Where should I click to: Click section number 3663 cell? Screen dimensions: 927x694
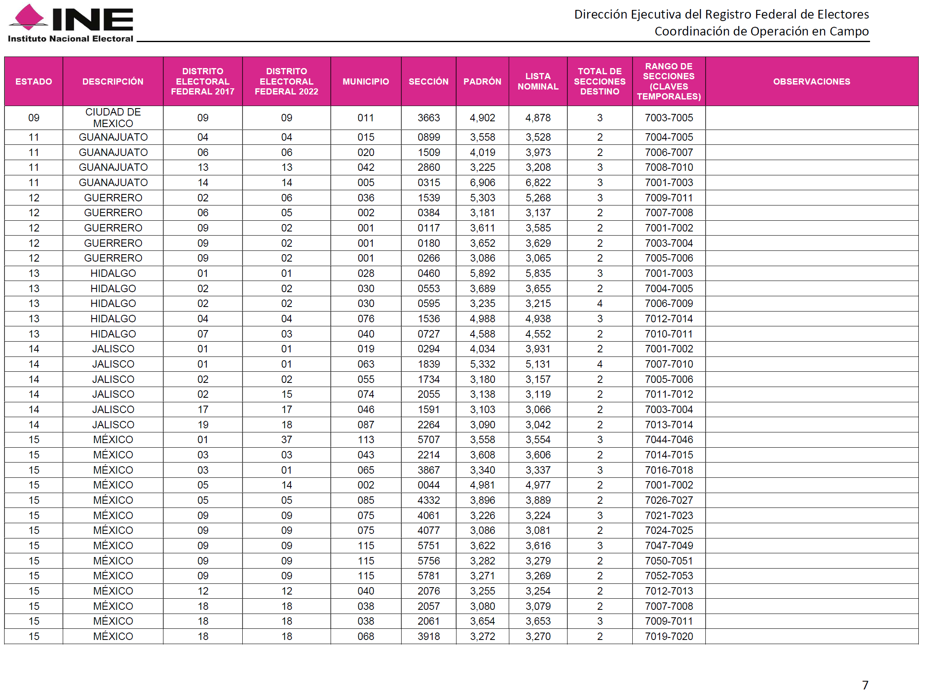428,118
